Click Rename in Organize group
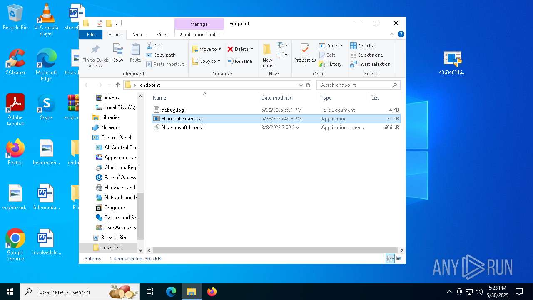 click(239, 61)
